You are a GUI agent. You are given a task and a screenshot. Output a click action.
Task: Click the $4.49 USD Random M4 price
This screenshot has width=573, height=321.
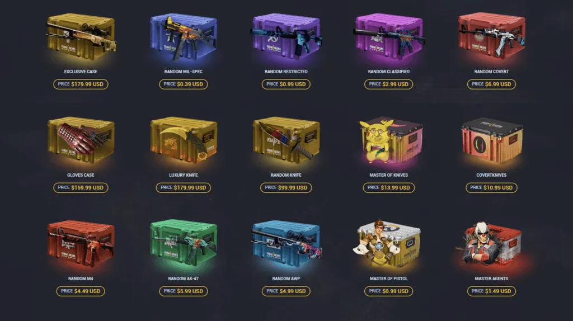pos(81,291)
